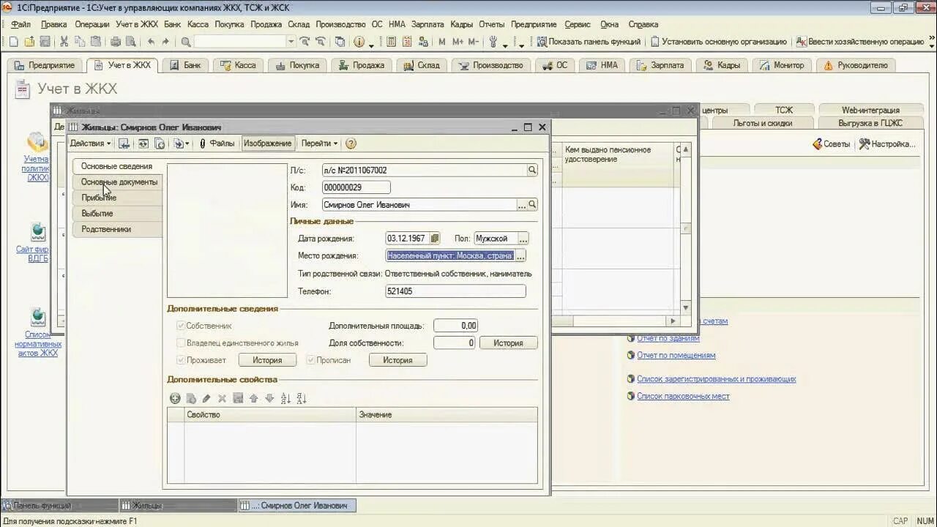Image resolution: width=937 pixels, height=527 pixels.
Task: Click the magnifier icon in Имя field
Action: point(532,205)
